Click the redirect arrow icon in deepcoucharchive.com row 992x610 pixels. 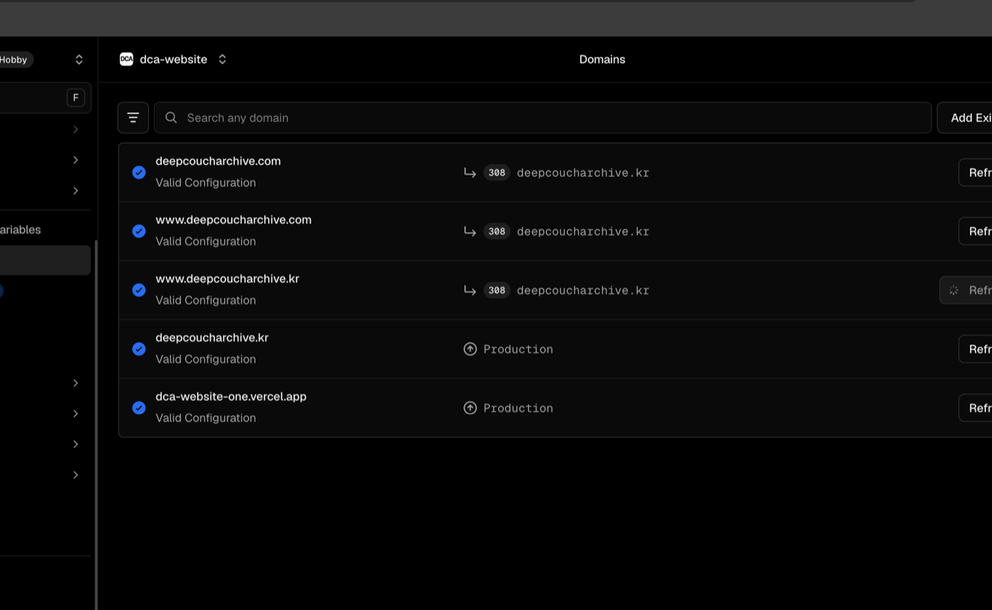point(470,172)
